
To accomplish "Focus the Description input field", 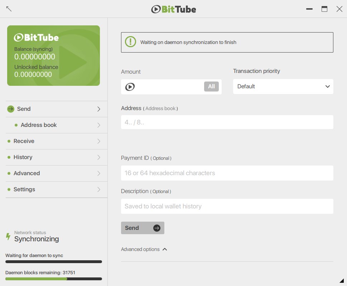I will [227, 206].
